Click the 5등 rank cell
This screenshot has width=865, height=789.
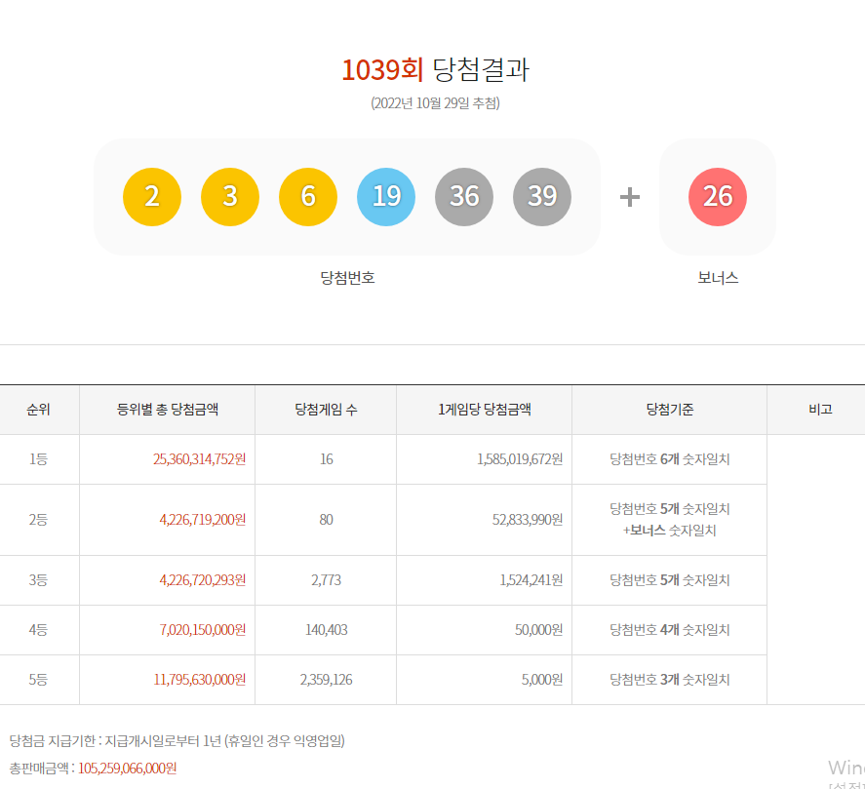(39, 680)
